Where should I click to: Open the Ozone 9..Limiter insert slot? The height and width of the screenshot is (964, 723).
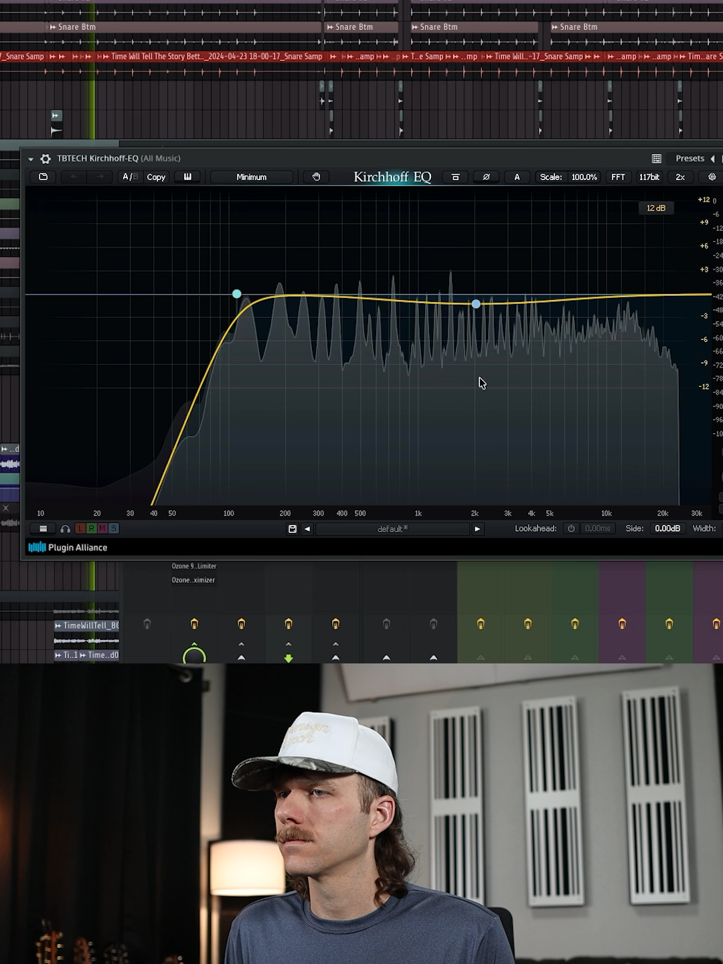[193, 566]
